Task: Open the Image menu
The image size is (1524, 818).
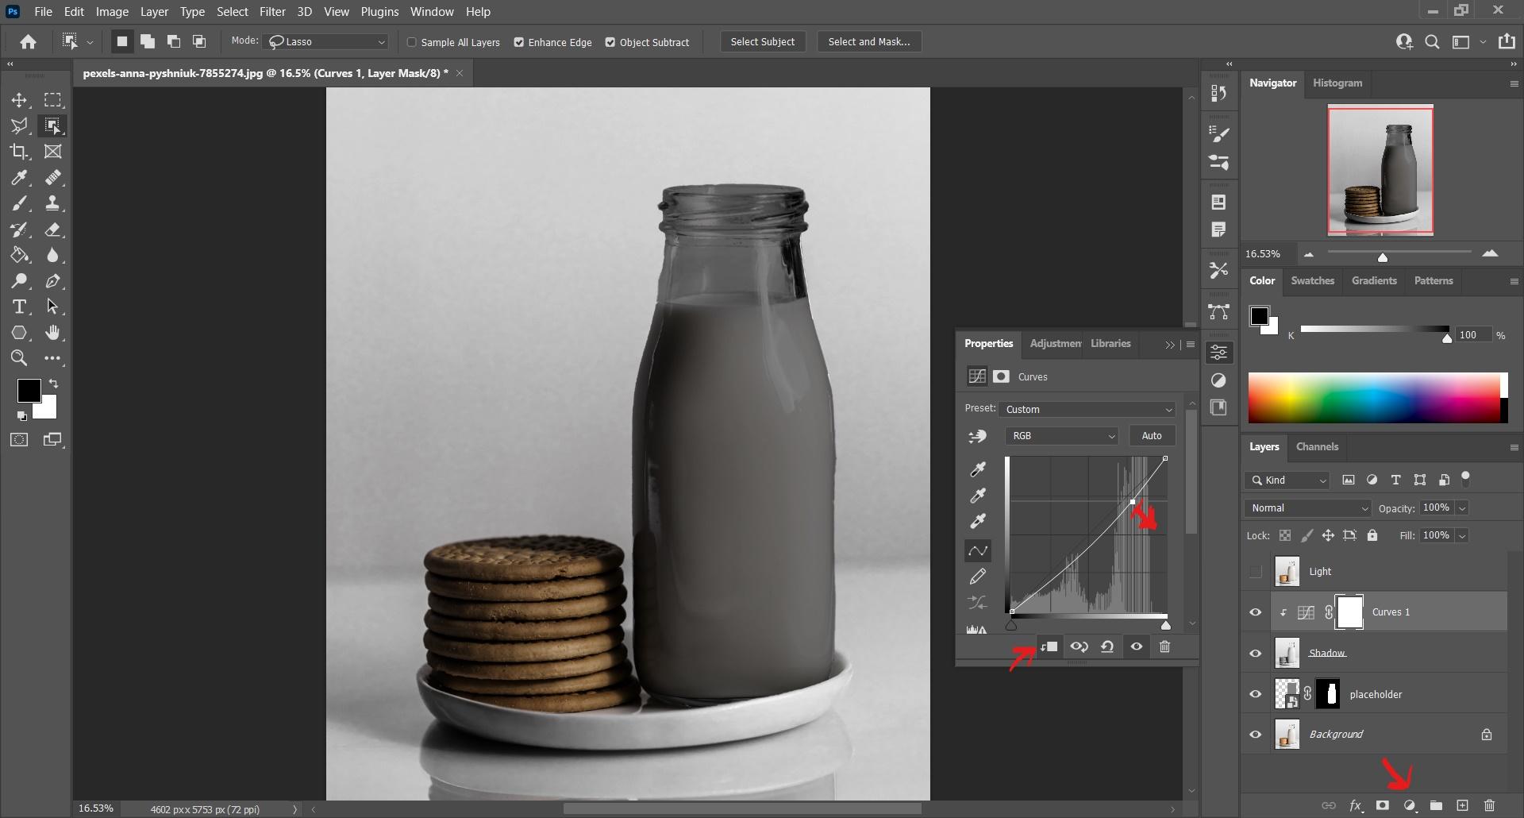Action: pyautogui.click(x=112, y=12)
